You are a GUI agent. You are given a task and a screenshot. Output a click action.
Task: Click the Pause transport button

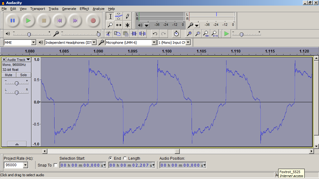point(12,21)
